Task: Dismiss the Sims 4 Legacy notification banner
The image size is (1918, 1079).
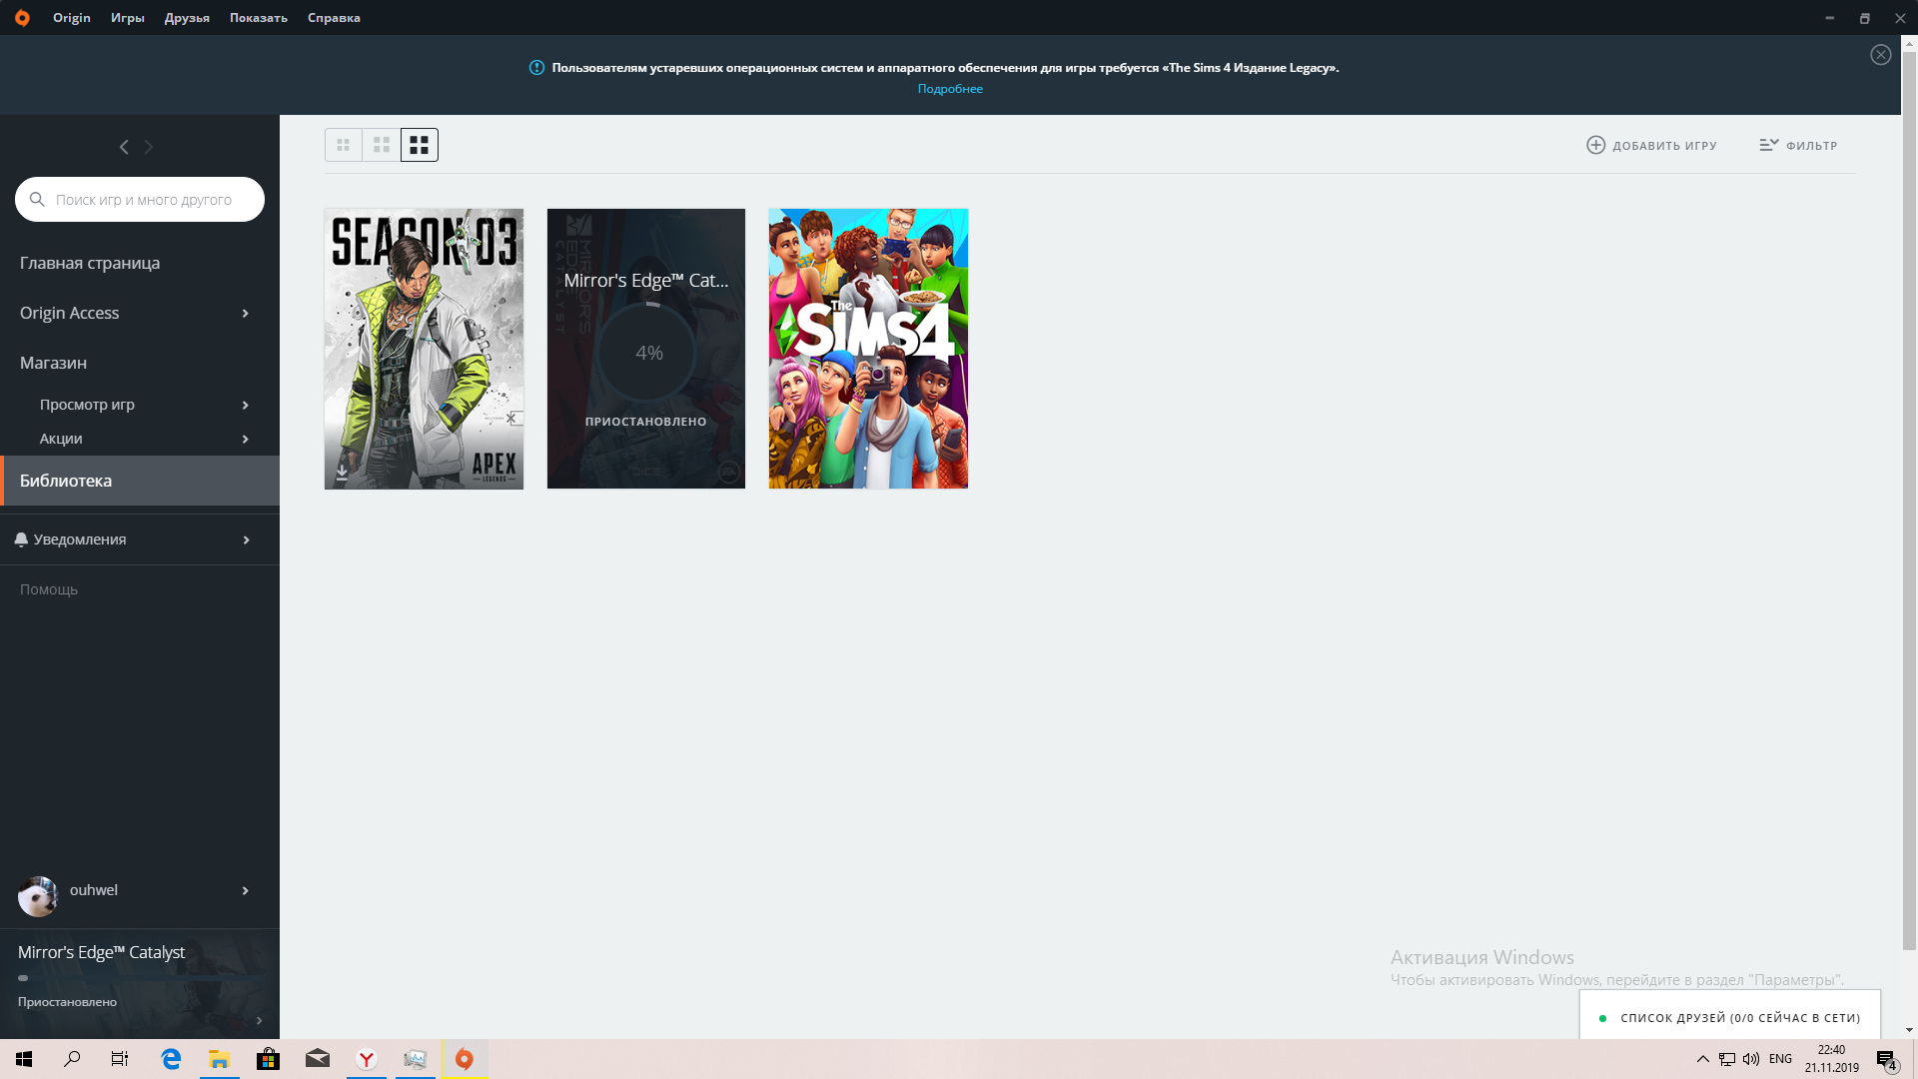Action: [1880, 55]
